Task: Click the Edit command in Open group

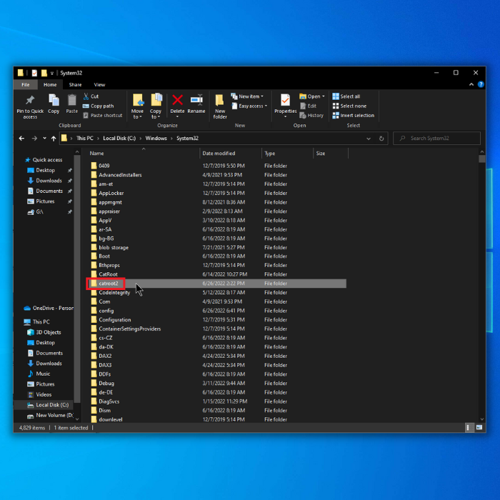Action: click(308, 106)
